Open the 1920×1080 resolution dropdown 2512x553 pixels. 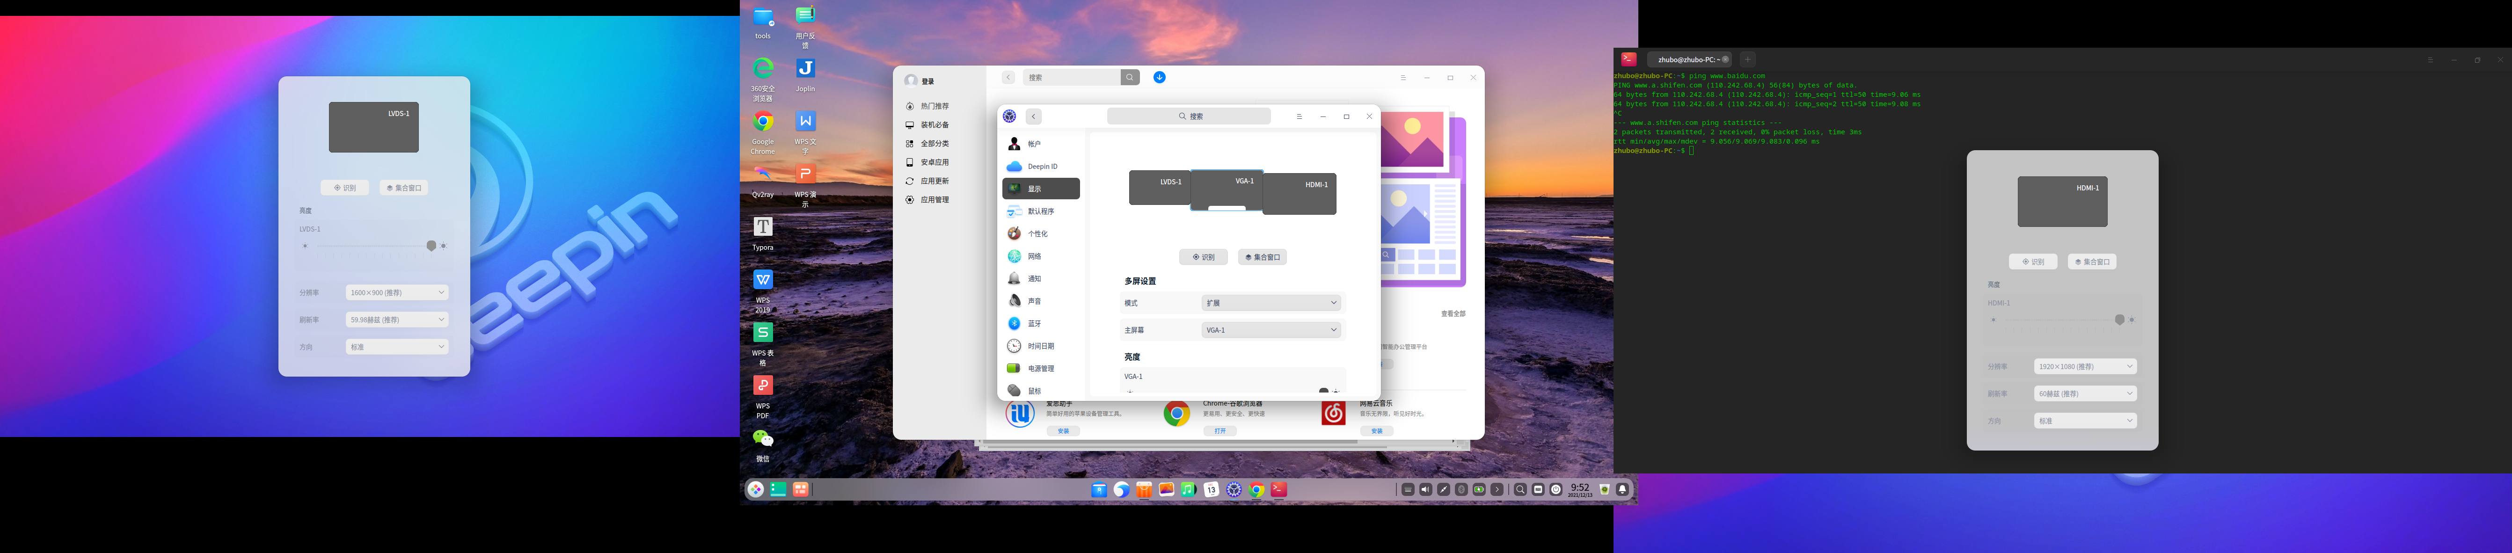(x=2085, y=367)
